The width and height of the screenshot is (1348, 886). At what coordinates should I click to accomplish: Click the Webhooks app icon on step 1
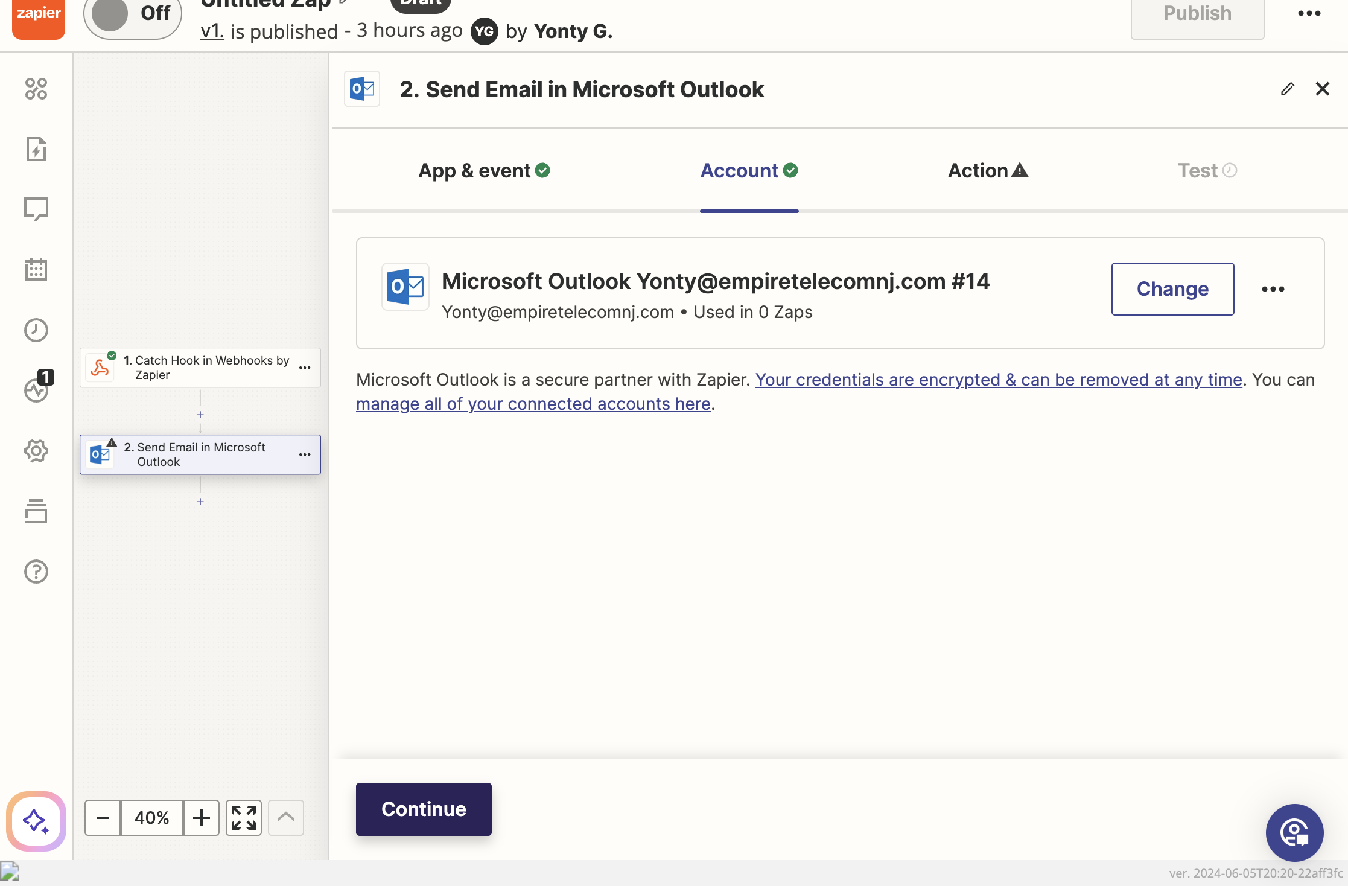(x=100, y=368)
